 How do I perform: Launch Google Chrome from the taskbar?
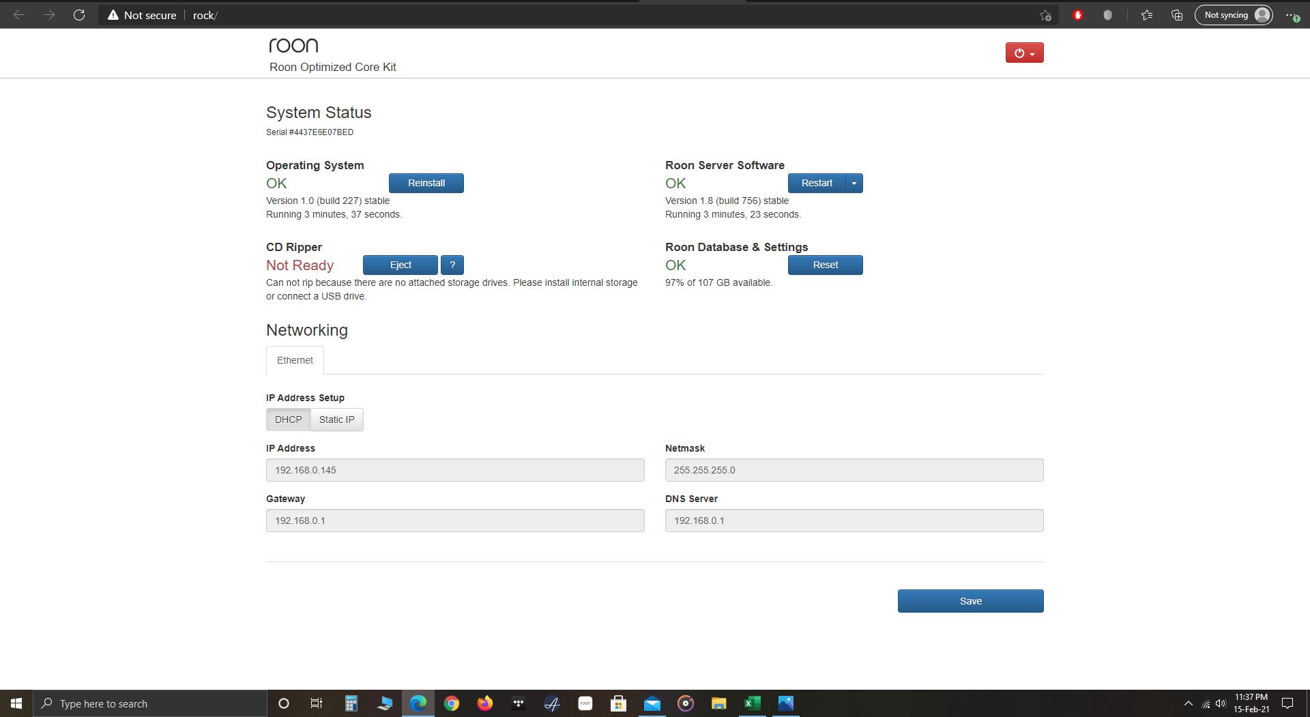coord(452,703)
